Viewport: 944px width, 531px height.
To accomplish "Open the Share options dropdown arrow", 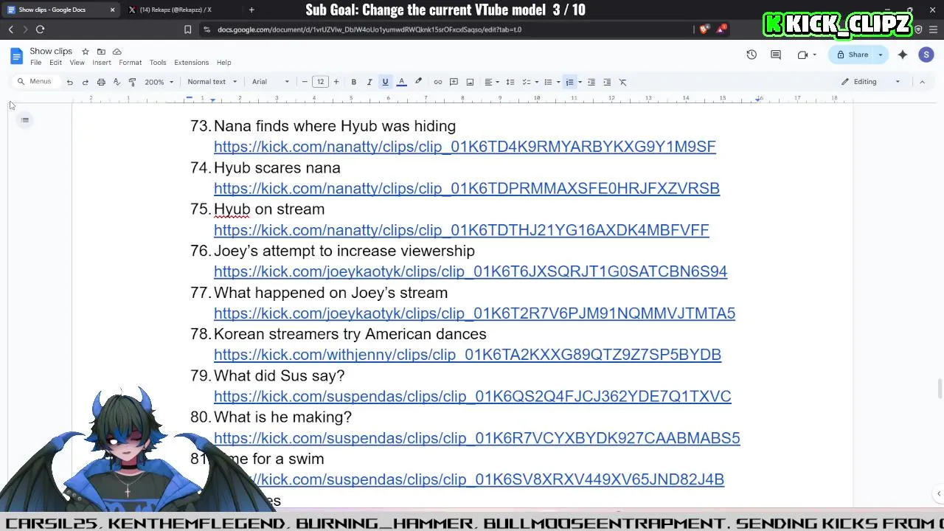I will (x=880, y=55).
